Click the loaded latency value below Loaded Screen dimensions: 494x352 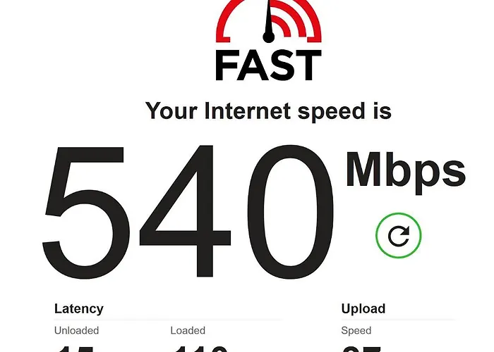point(200,349)
